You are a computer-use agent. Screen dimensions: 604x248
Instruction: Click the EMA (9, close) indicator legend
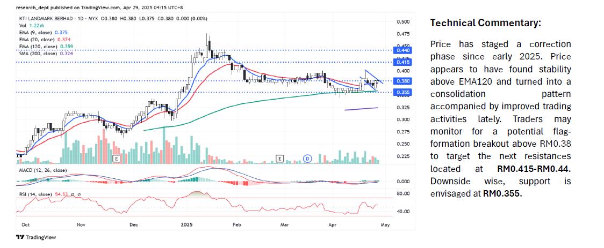point(43,33)
